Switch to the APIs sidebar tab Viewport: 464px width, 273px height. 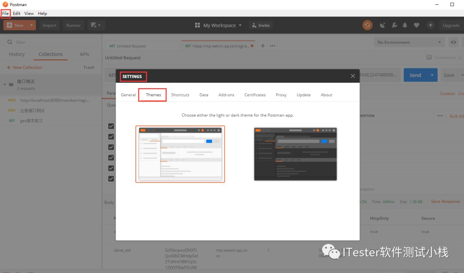[x=84, y=54]
